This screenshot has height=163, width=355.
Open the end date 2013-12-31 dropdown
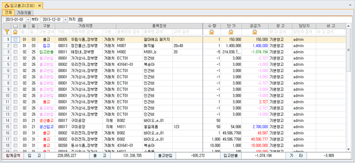point(66,20)
